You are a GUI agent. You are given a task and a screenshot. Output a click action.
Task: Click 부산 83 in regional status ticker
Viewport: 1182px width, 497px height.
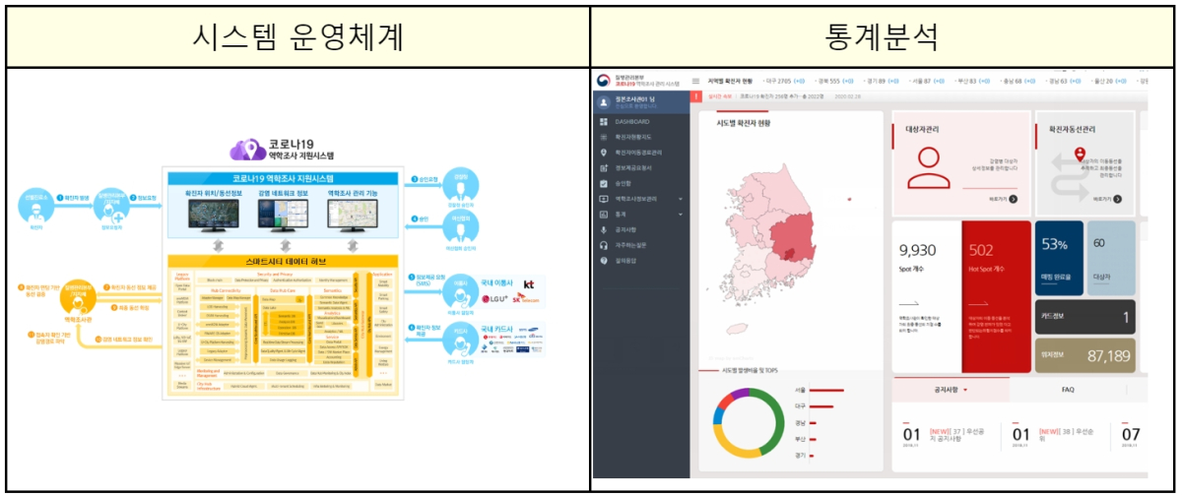[x=970, y=81]
